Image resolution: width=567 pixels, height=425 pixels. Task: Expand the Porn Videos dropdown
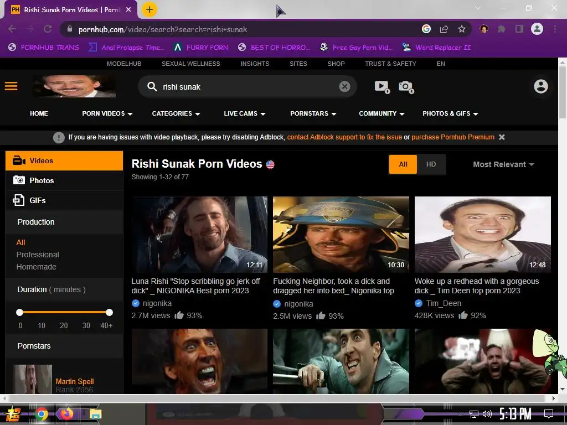click(x=107, y=113)
